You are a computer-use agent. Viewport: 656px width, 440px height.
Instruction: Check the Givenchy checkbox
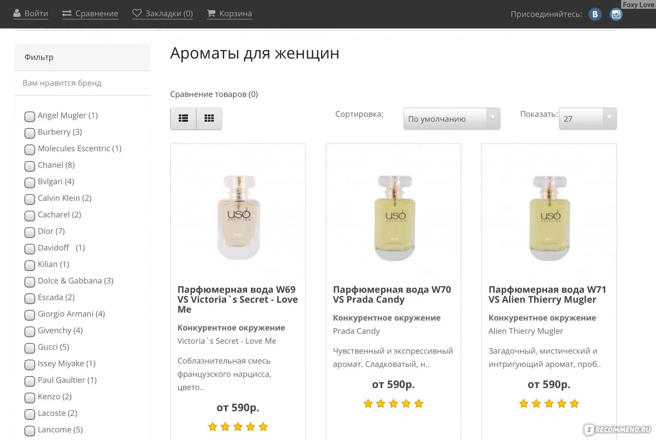pos(30,331)
